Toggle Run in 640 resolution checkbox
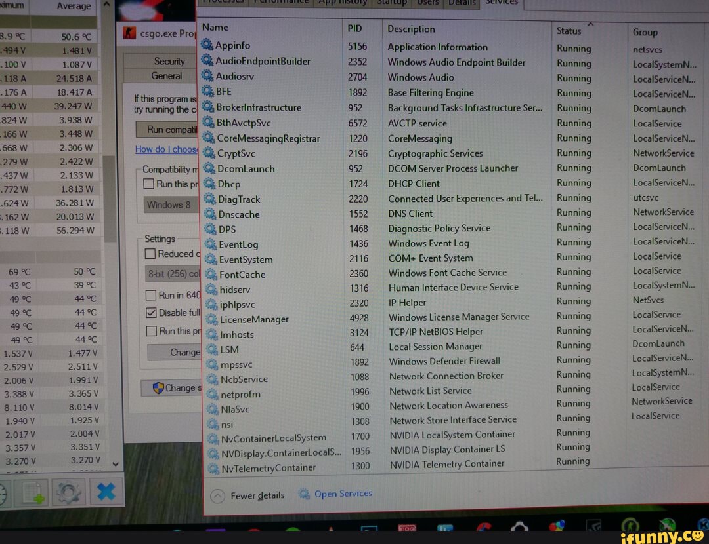The width and height of the screenshot is (709, 544). (x=151, y=295)
